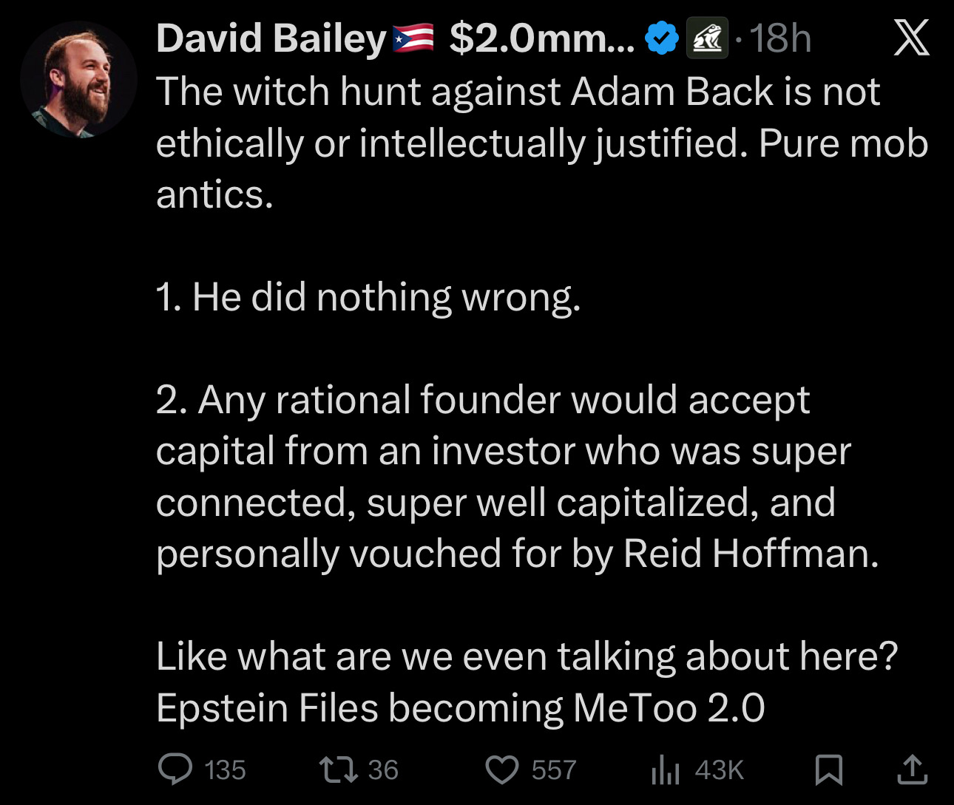Click the 36 reposts count

pos(383,770)
